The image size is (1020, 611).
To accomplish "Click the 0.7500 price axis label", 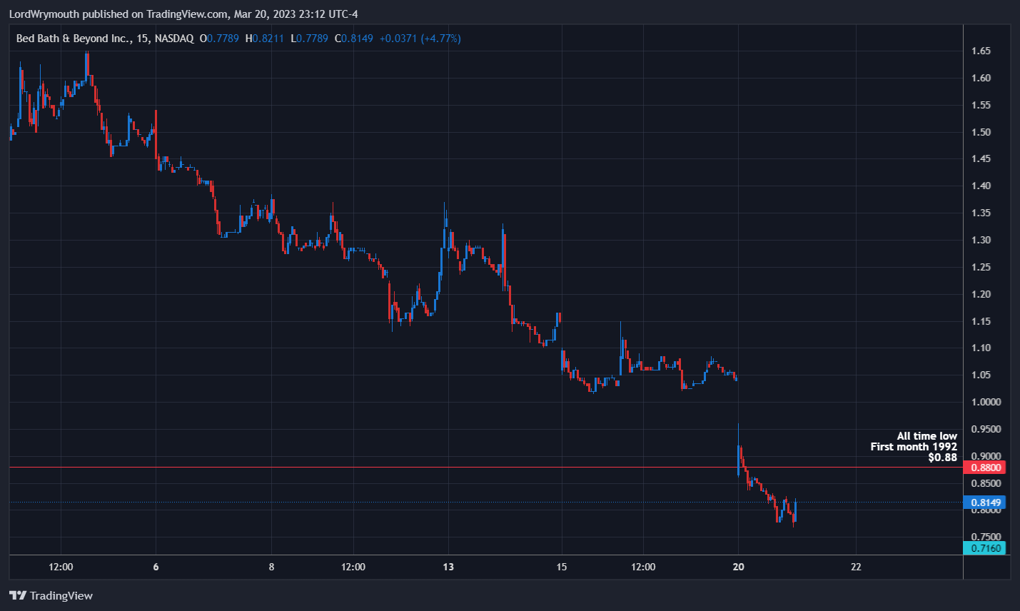I will (x=986, y=537).
